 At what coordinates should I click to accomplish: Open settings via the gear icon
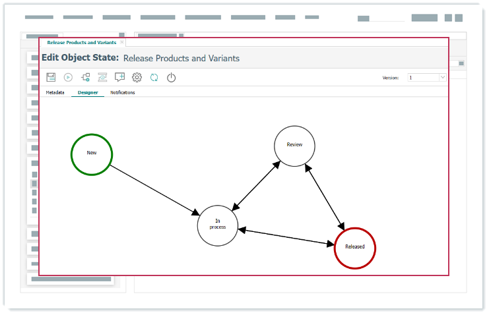[137, 77]
